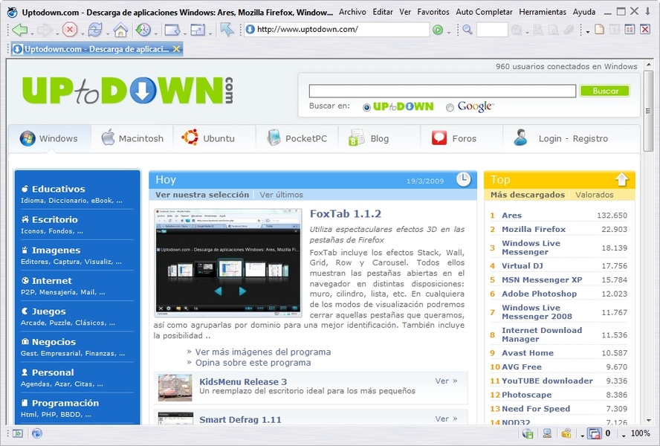Click the Registro link
Viewport: 660px width, 446px height.
590,138
